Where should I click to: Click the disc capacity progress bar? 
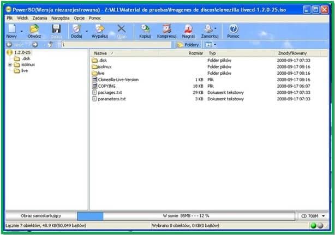tap(186, 216)
